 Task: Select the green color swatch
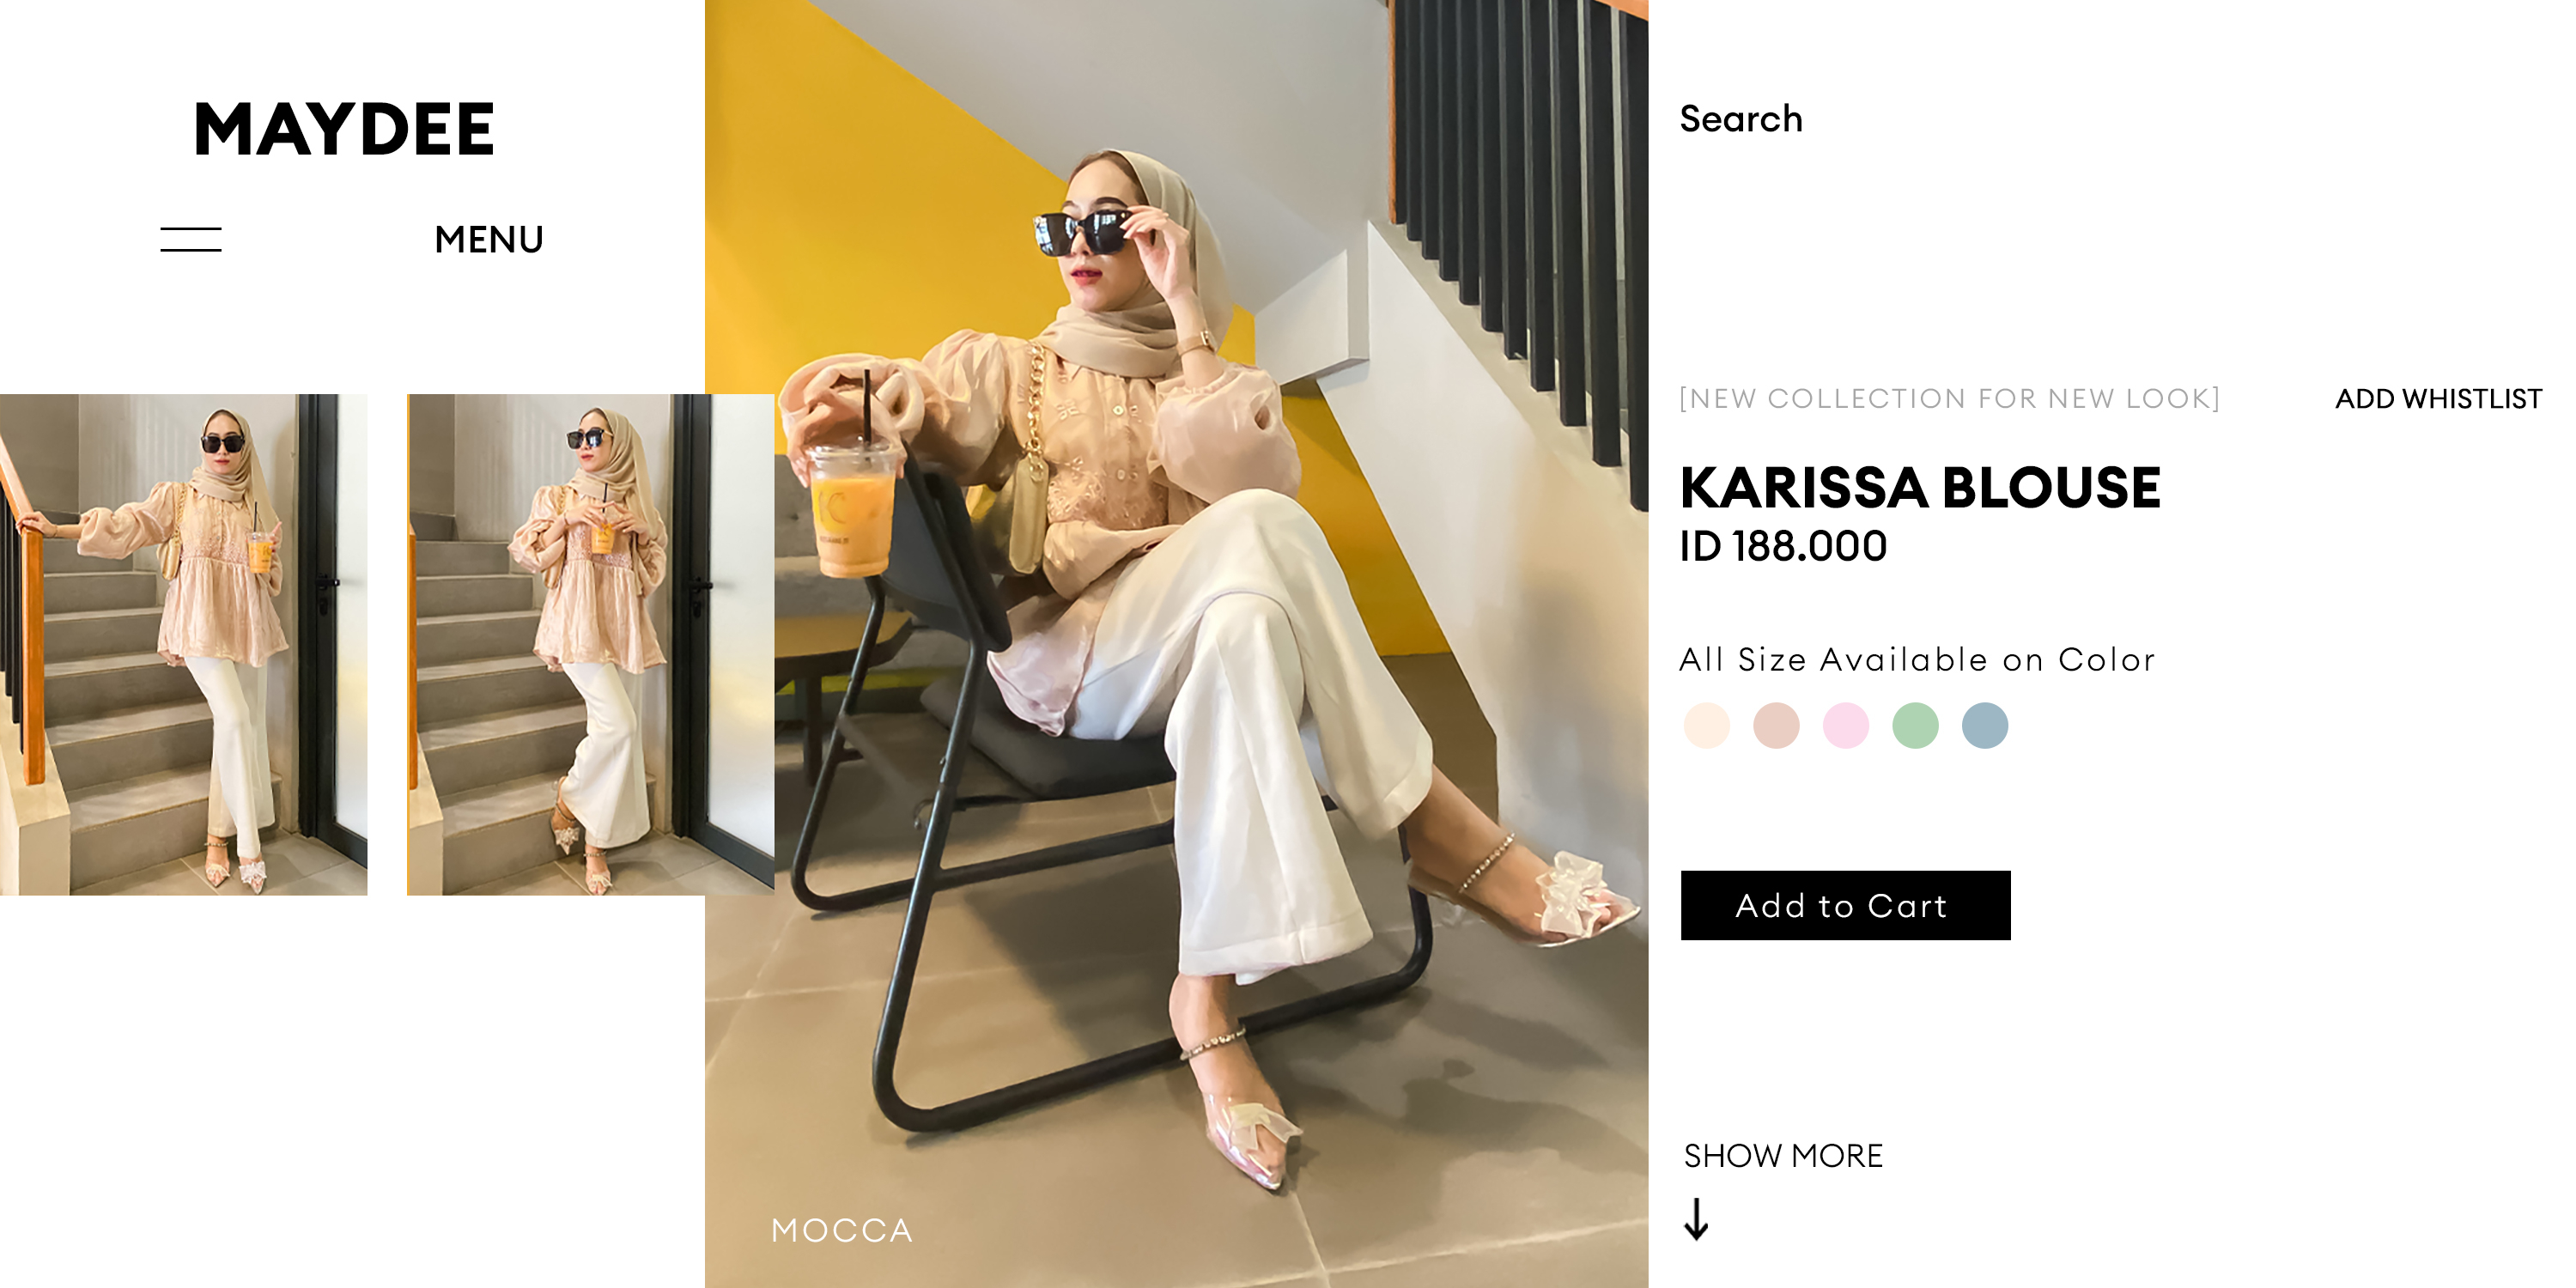coord(1915,725)
